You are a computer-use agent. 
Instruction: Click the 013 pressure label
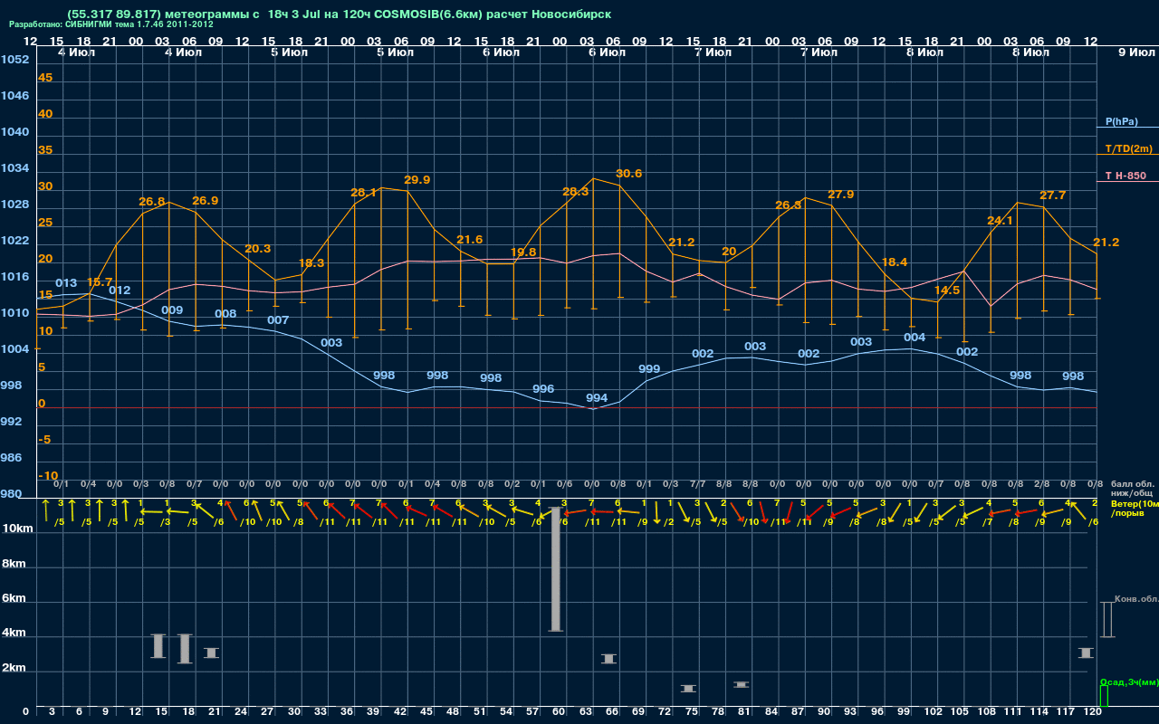tap(66, 282)
